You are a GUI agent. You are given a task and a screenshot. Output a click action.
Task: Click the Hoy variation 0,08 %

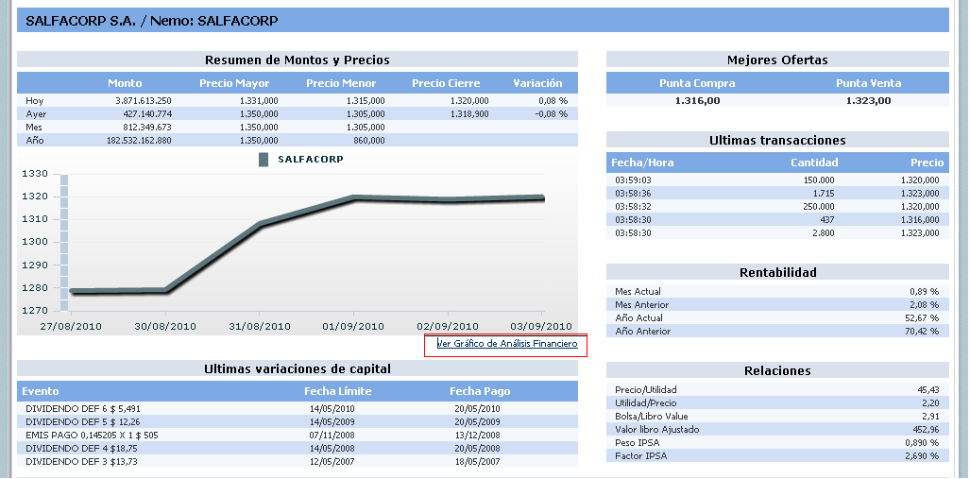point(553,100)
